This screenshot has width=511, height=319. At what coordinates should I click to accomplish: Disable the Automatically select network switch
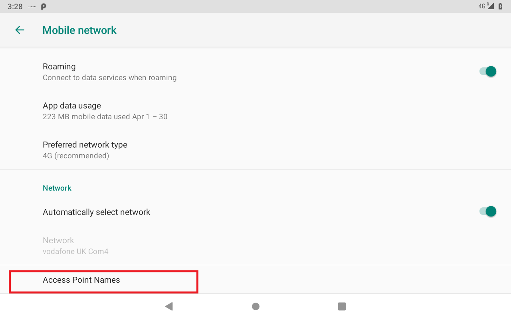click(487, 211)
